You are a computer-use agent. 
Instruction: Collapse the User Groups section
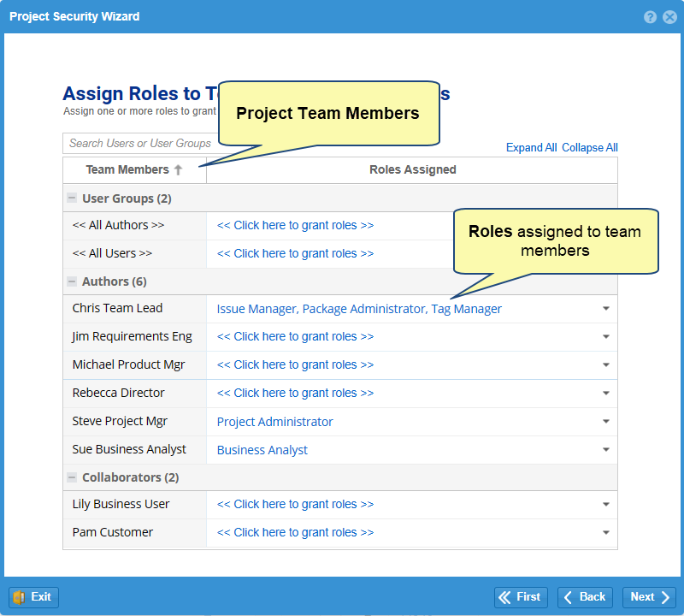(x=72, y=198)
